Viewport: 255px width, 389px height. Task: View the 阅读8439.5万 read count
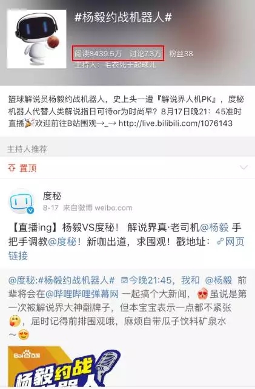[x=98, y=53]
